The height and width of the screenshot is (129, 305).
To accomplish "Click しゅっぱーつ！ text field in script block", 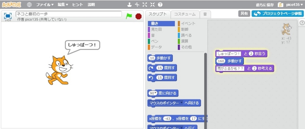I will tap(228, 54).
